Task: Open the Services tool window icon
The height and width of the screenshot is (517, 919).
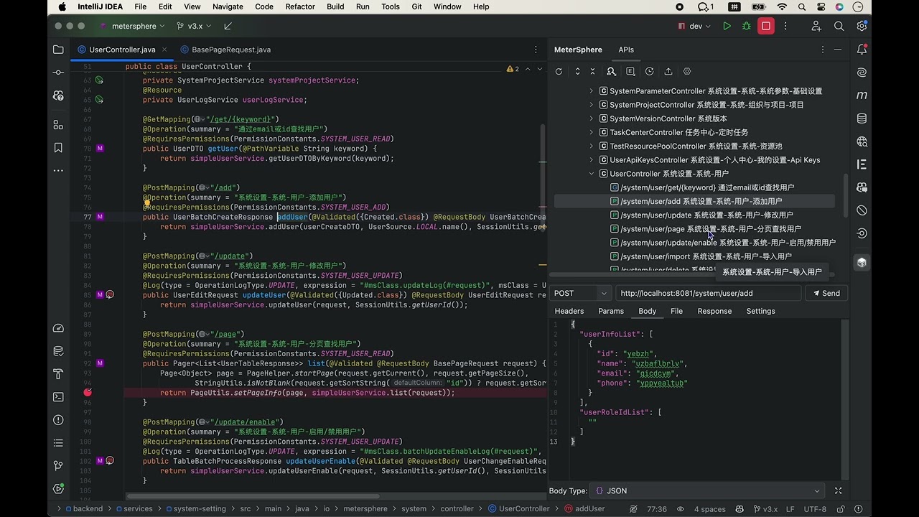Action: point(58,489)
